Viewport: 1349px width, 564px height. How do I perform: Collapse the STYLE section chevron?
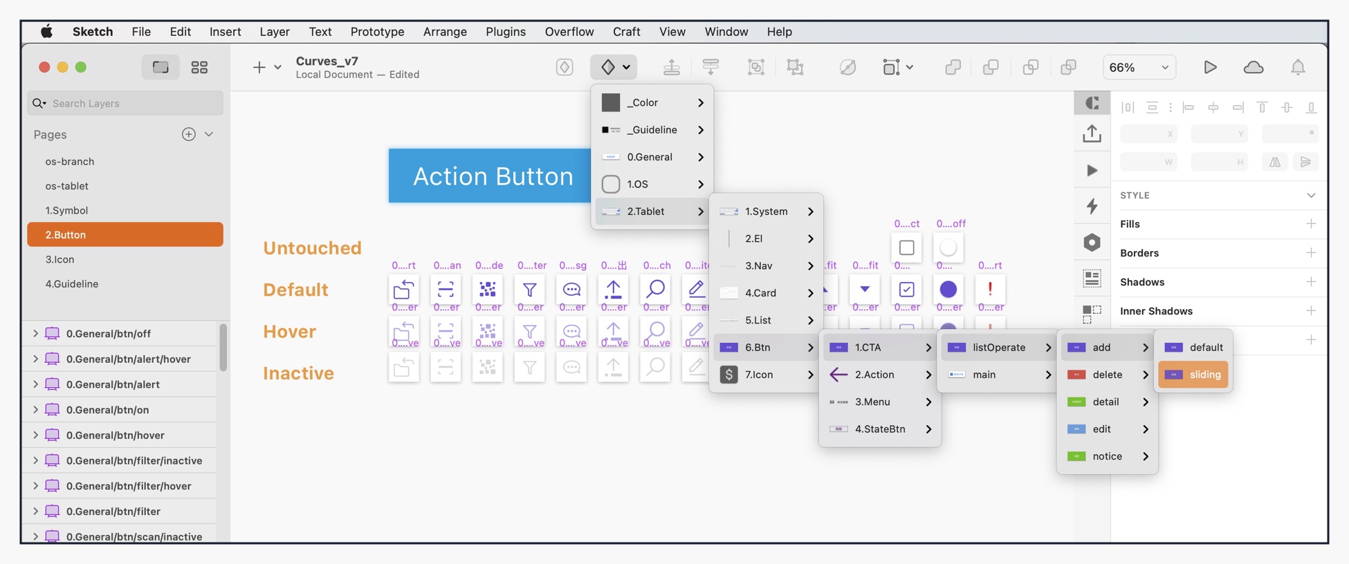[x=1311, y=196]
